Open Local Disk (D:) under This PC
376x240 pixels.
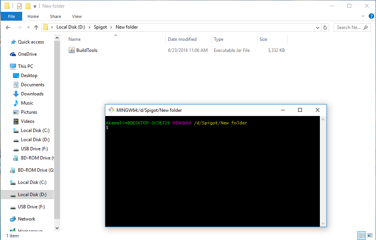(35, 140)
